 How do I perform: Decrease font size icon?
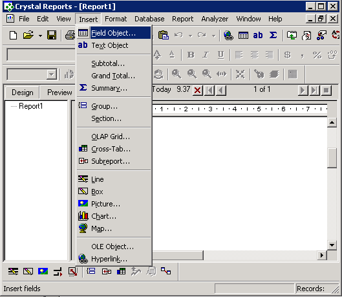coord(172,54)
